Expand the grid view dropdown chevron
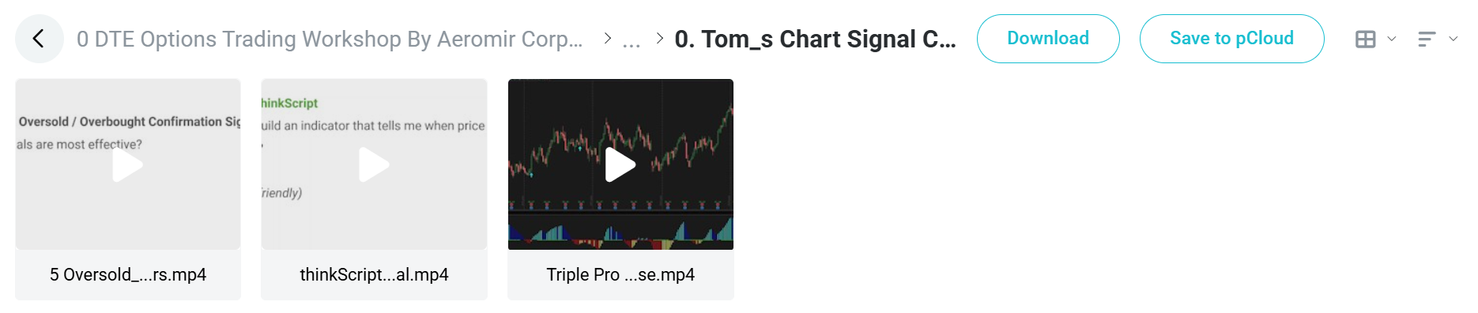 [1392, 39]
